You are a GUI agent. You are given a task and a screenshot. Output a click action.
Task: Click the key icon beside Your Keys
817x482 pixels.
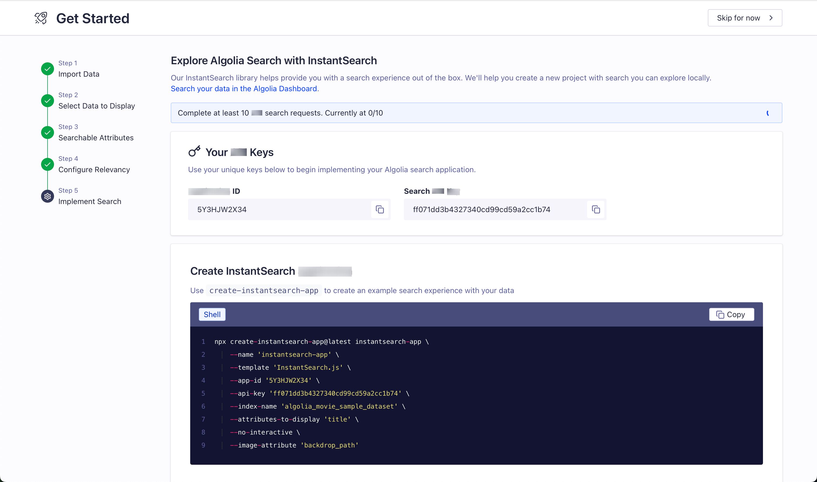(195, 151)
